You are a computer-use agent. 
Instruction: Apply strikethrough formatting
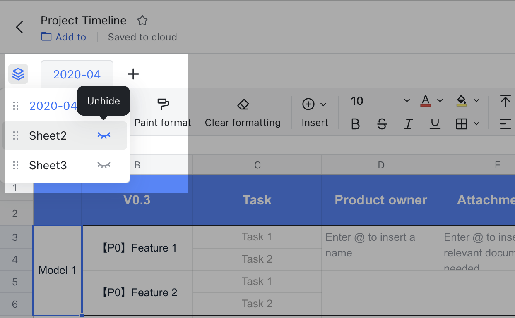click(x=382, y=123)
